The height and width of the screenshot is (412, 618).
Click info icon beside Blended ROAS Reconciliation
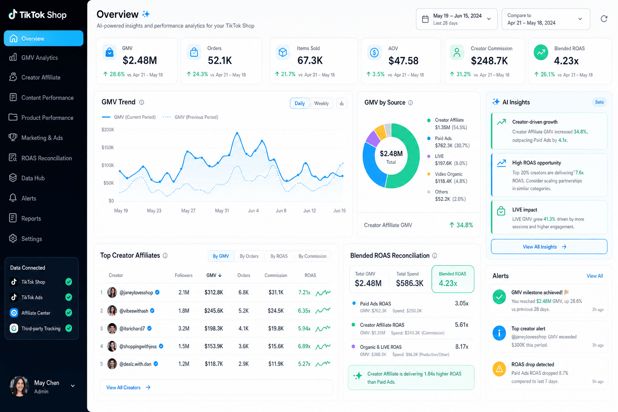435,255
